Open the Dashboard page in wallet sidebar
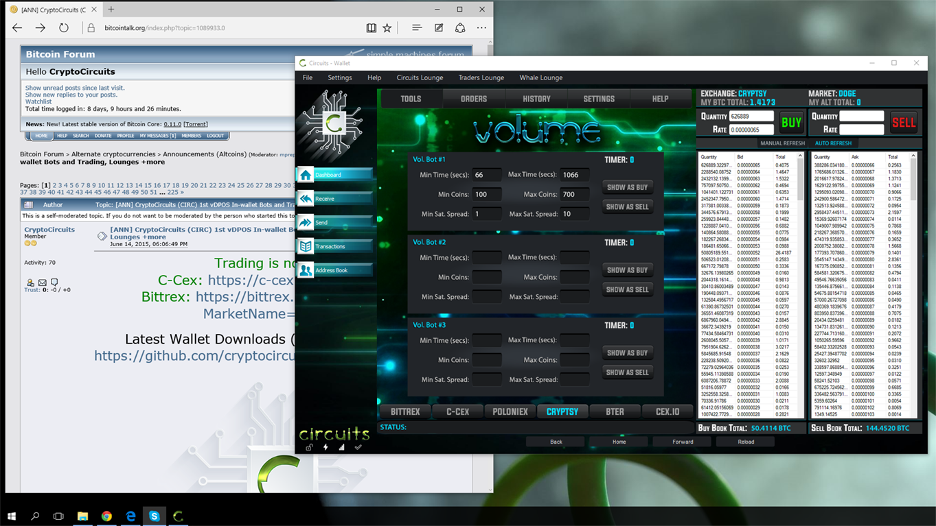Image resolution: width=936 pixels, height=526 pixels. click(334, 175)
